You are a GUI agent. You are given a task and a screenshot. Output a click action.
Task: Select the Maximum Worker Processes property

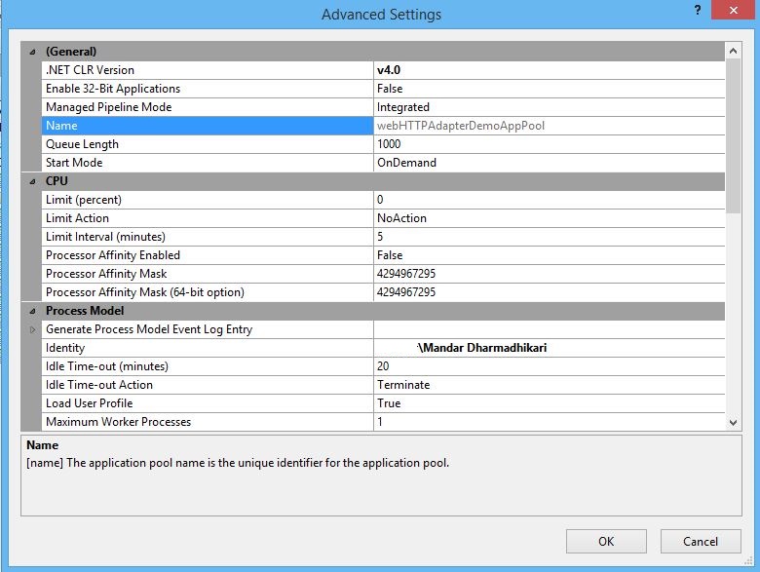(208, 422)
